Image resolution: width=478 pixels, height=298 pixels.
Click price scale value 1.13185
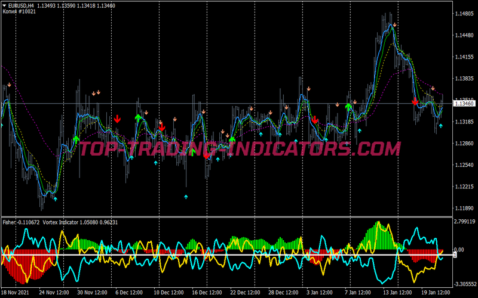[465, 122]
